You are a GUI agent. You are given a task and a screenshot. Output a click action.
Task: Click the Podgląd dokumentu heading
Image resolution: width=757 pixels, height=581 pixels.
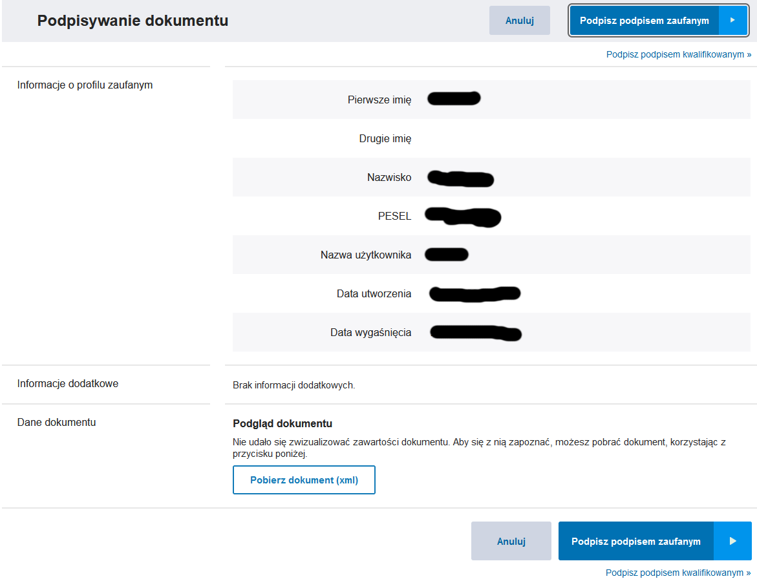click(x=283, y=424)
